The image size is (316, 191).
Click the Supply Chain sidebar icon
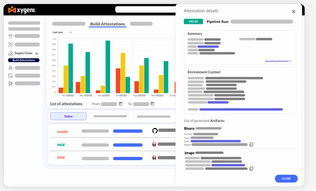(11, 53)
